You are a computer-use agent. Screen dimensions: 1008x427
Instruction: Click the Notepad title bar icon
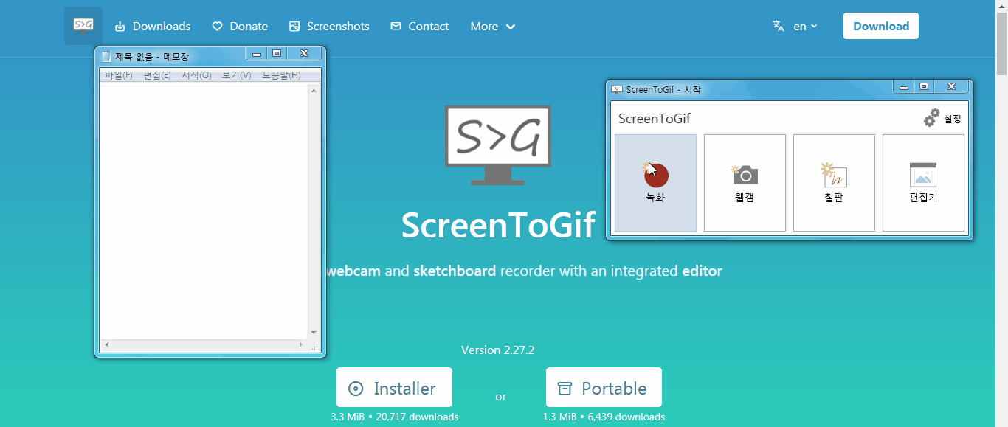click(106, 56)
